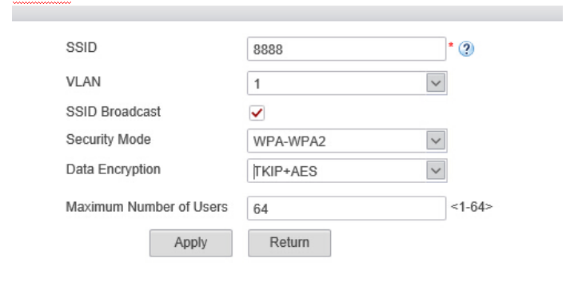The image size is (570, 294).
Task: Click the TKIP+AES encryption field
Action: pos(347,170)
